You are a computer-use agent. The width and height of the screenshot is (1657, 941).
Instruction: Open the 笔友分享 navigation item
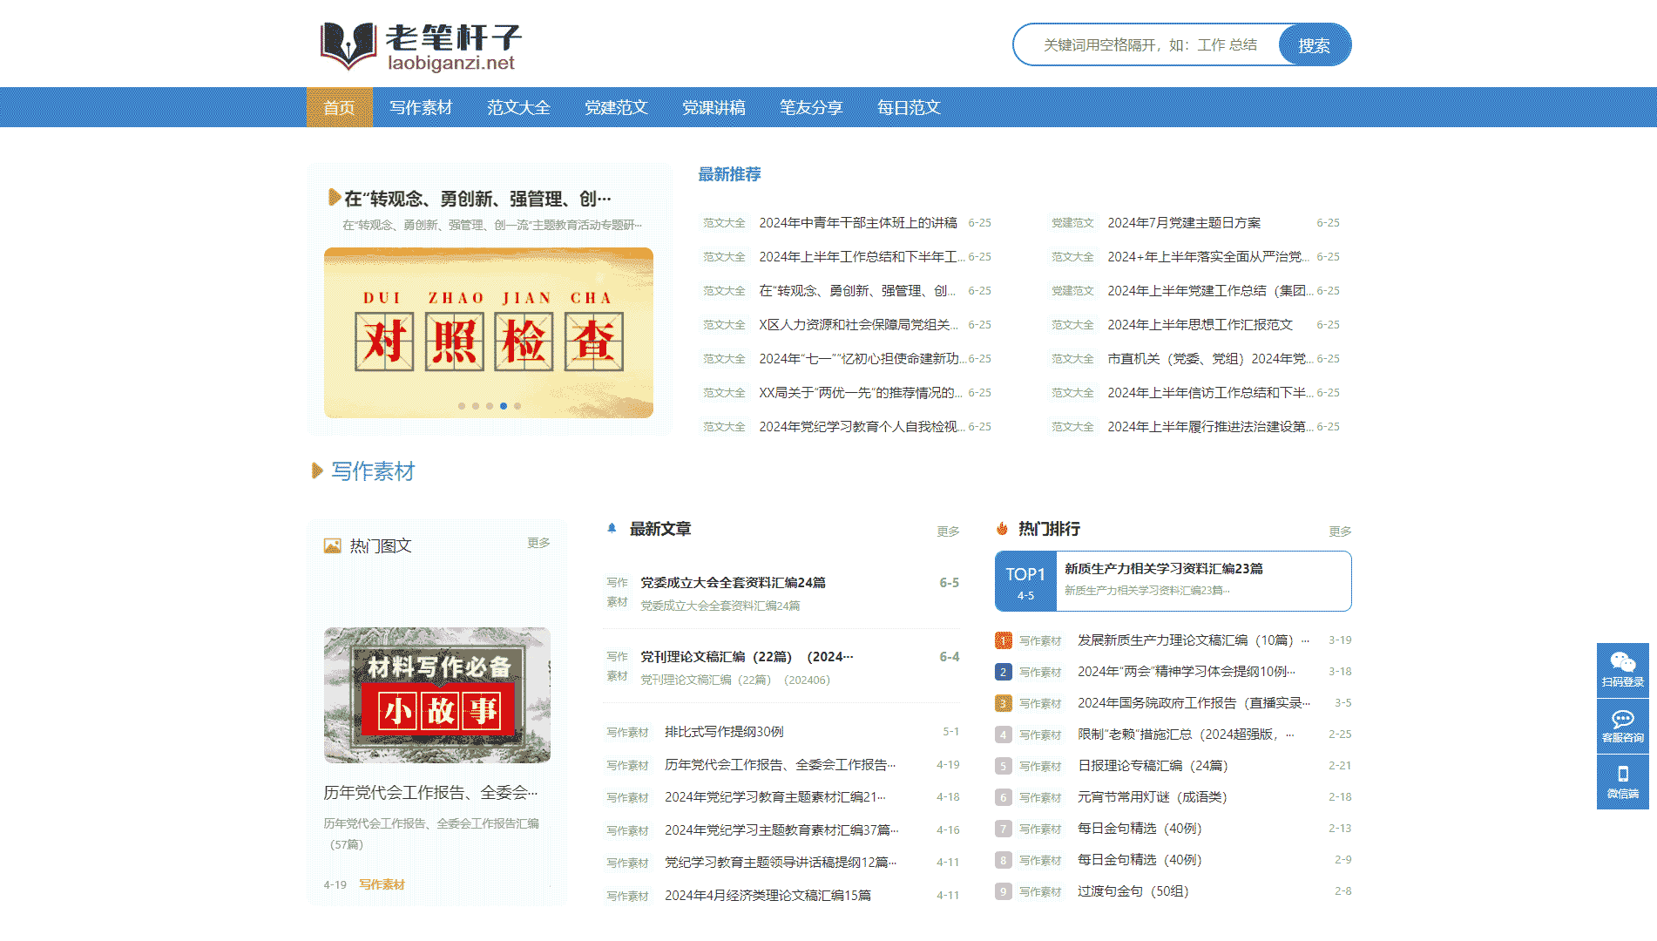coord(811,107)
